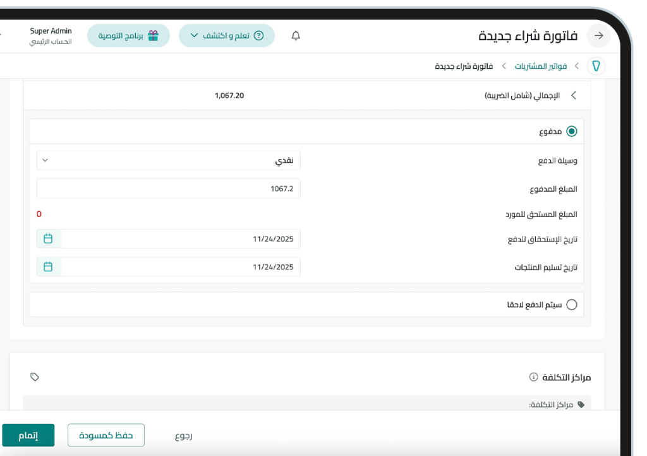Click the إتمام button
647x456 pixels.
click(28, 435)
